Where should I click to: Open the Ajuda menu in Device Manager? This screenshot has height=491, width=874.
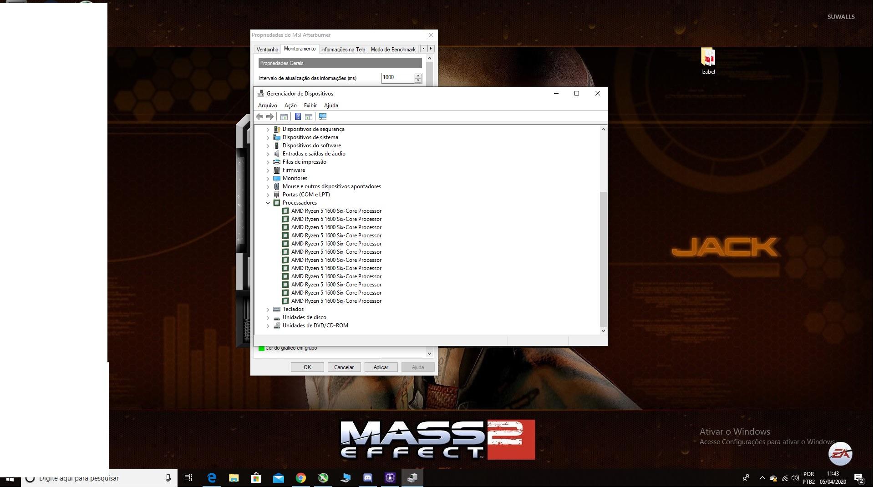331,105
